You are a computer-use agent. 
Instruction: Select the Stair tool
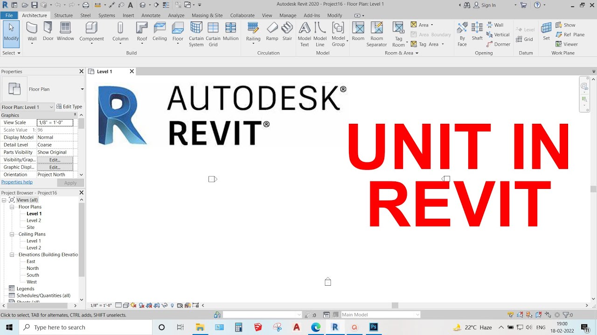click(x=287, y=32)
